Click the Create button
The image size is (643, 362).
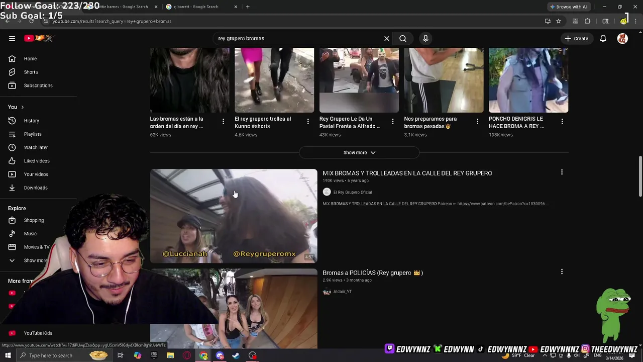[x=577, y=38]
